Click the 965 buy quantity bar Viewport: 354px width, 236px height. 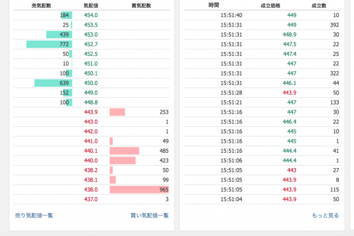tap(139, 189)
